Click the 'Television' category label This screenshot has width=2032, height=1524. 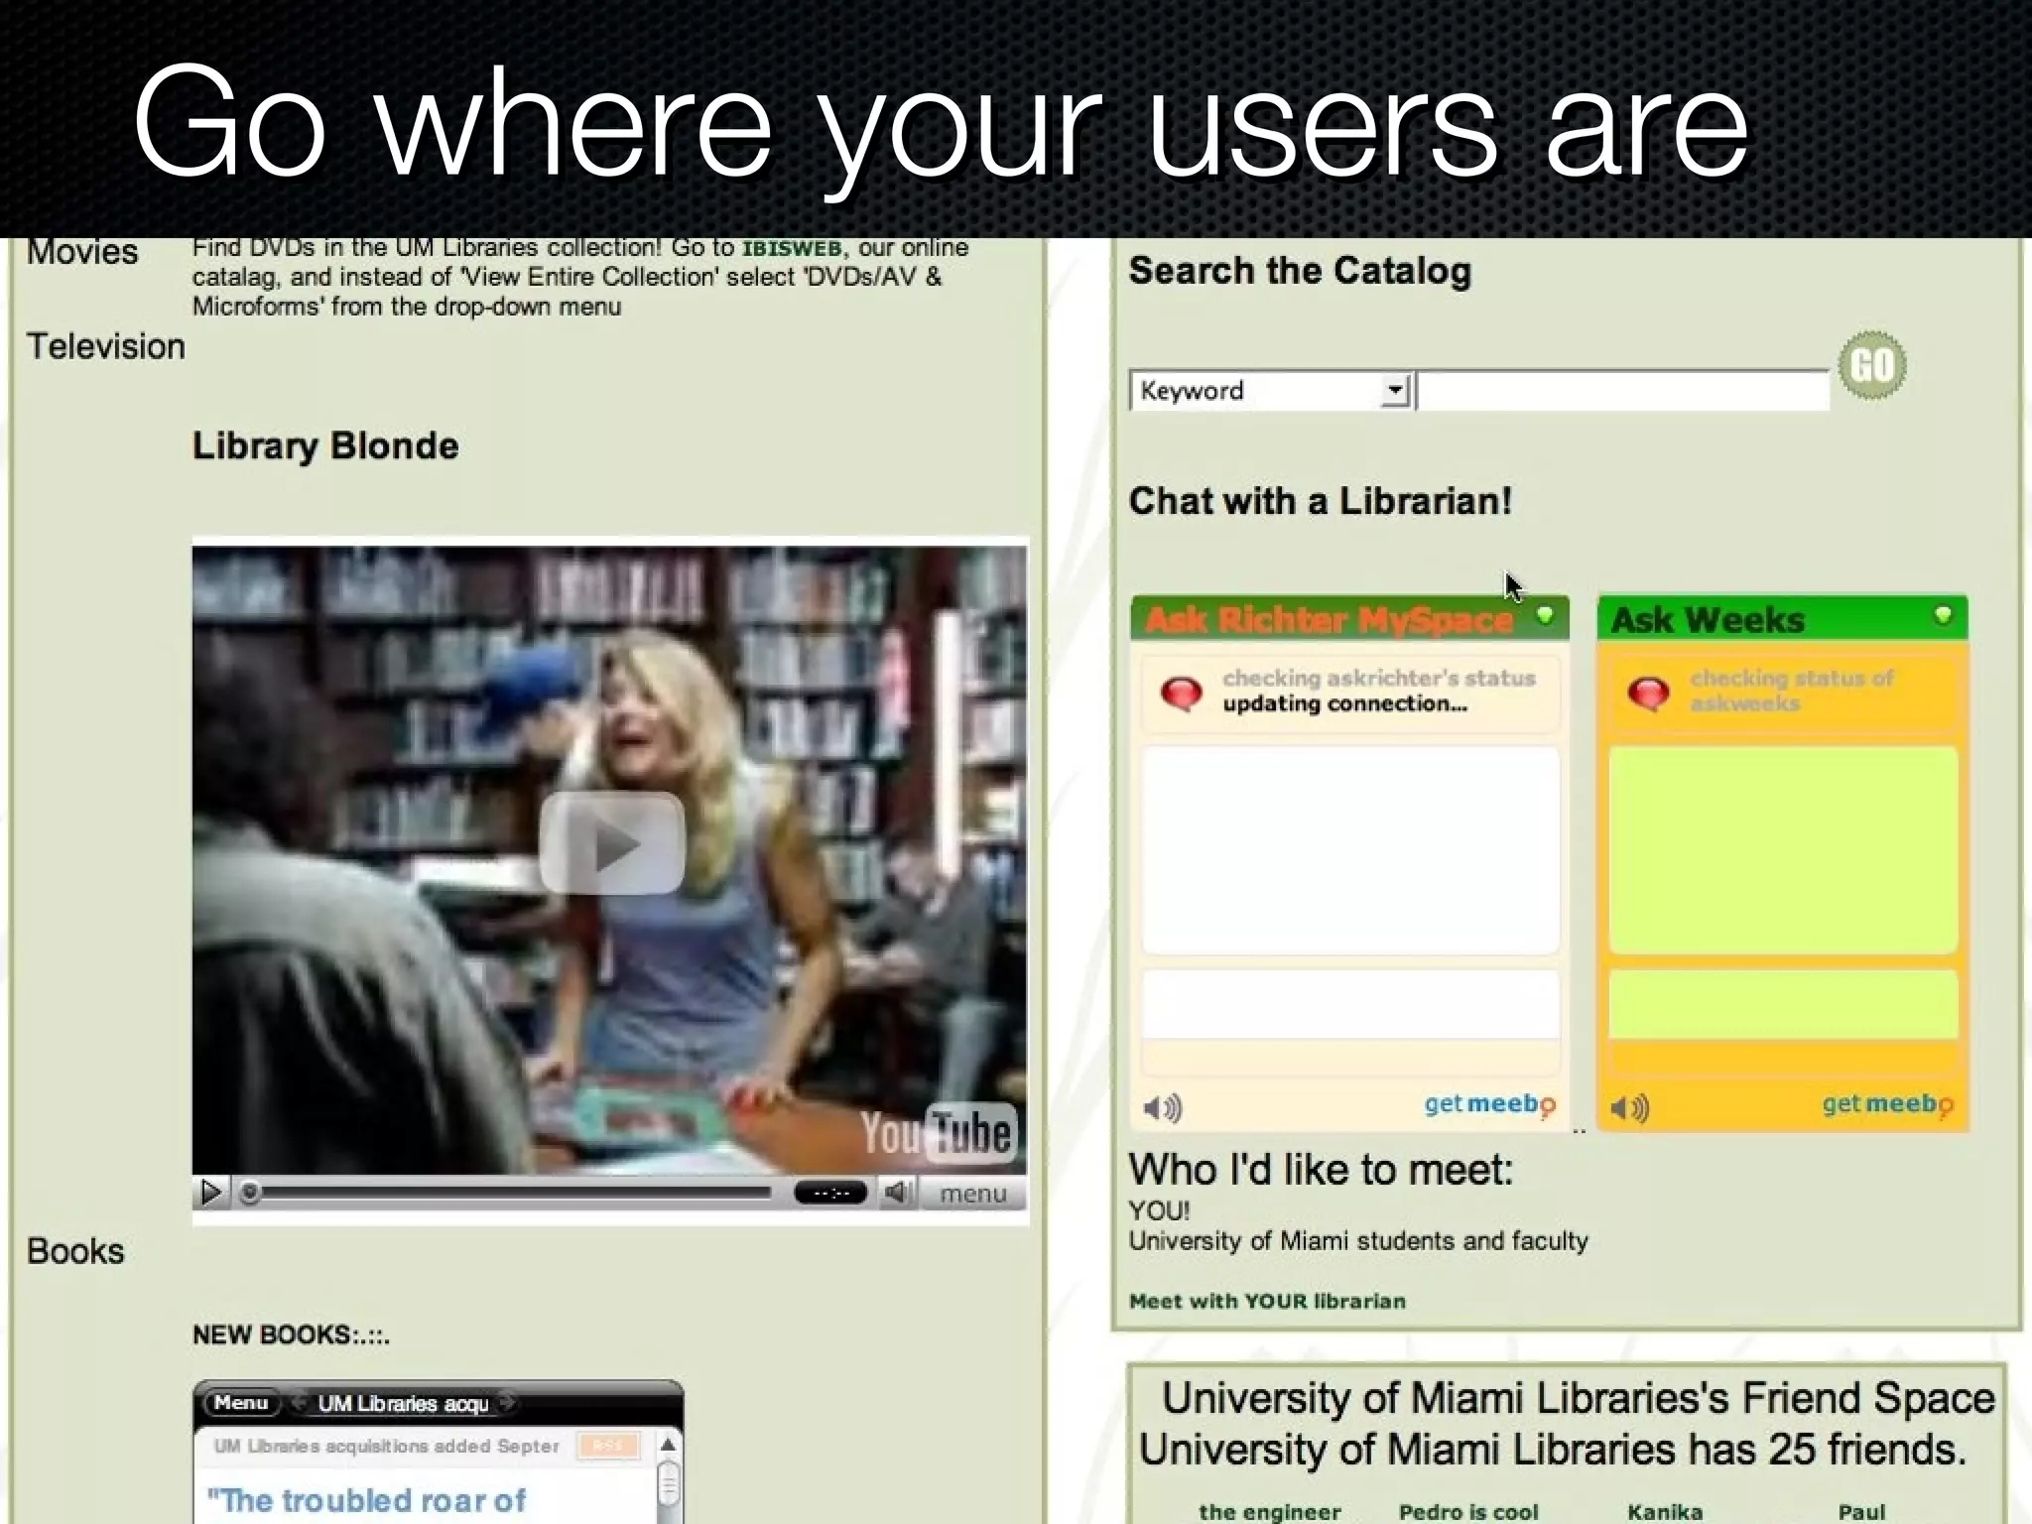point(106,346)
